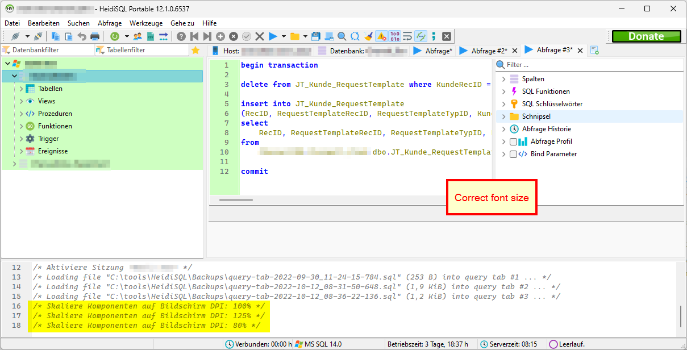Click the printer icon in the toolbar
The image size is (687, 350).
pos(95,36)
